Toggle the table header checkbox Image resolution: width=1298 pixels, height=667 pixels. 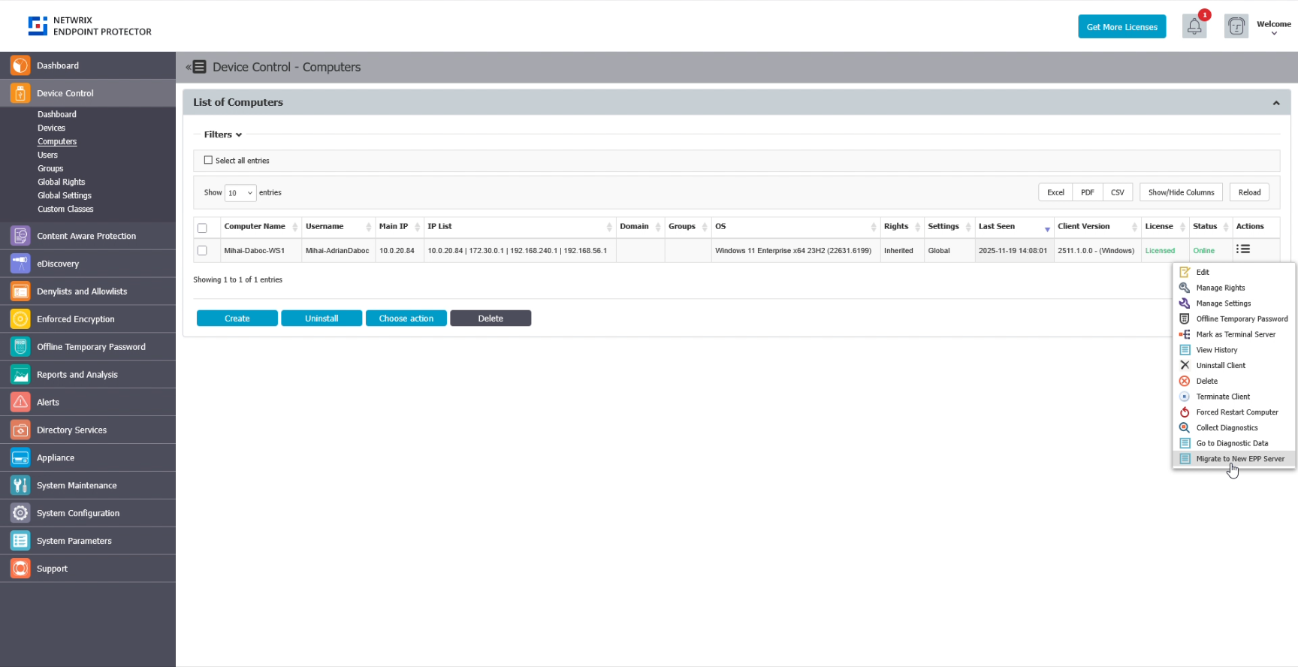[202, 228]
